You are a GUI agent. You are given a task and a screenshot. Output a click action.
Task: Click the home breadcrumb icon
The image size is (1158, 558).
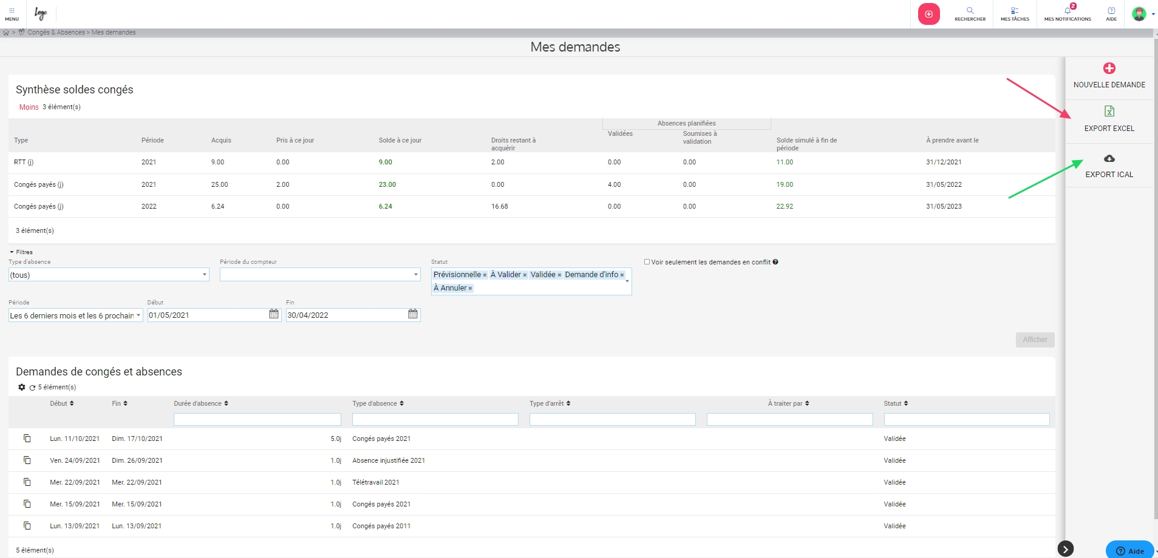pyautogui.click(x=6, y=33)
